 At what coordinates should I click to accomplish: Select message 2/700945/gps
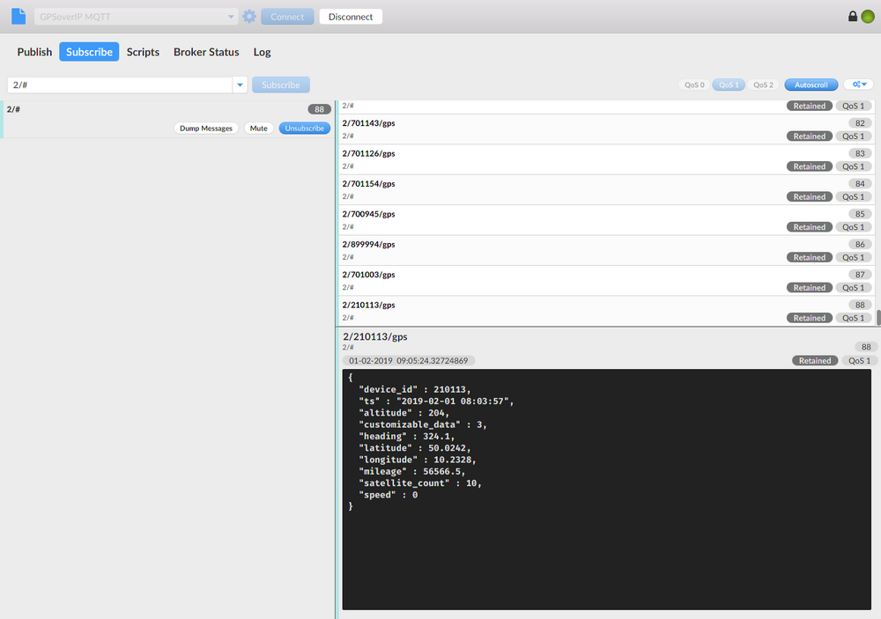[x=607, y=220]
